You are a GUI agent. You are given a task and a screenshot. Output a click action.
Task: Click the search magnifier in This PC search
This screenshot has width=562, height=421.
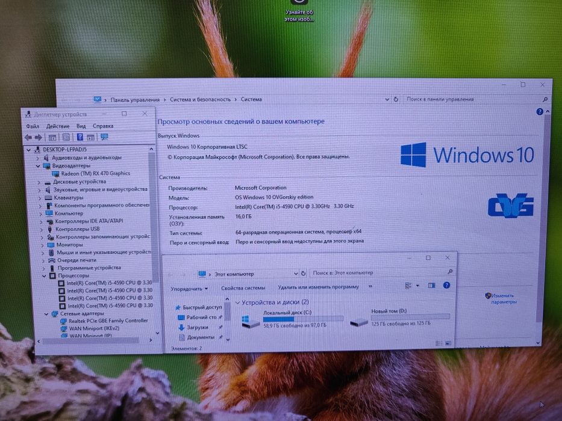point(450,272)
